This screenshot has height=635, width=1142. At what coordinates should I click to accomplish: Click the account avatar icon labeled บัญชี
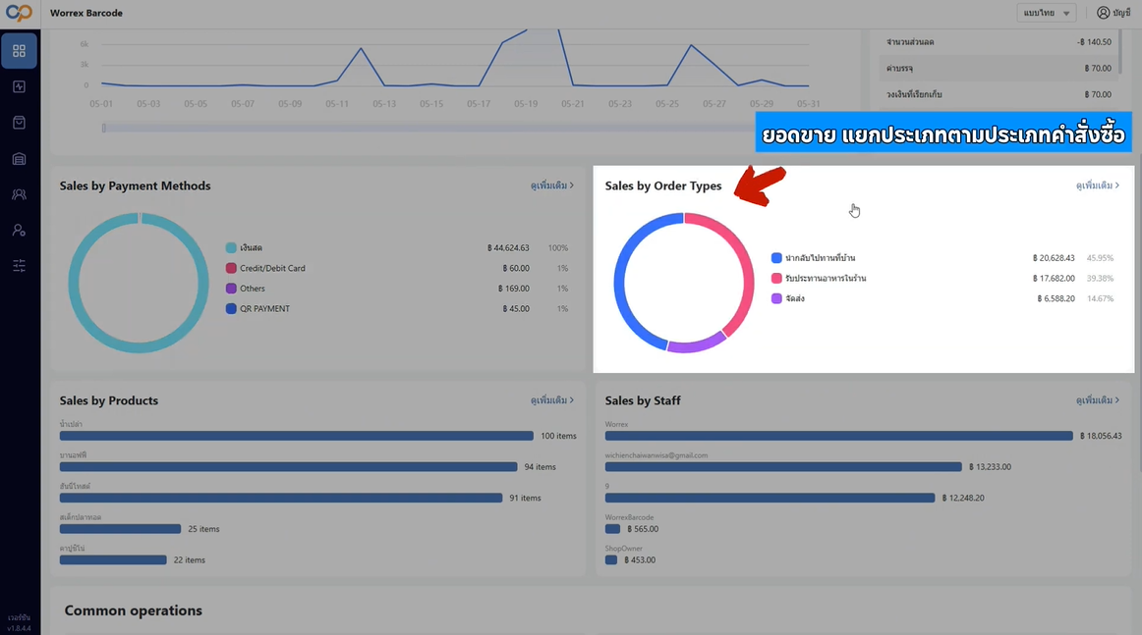point(1104,13)
